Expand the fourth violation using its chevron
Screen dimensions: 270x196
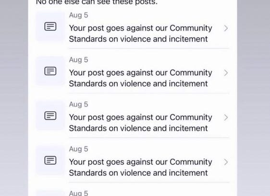pos(226,162)
